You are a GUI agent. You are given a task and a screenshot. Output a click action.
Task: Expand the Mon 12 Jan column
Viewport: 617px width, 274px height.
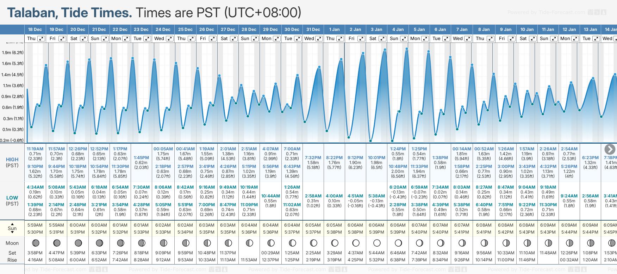click(x=575, y=39)
